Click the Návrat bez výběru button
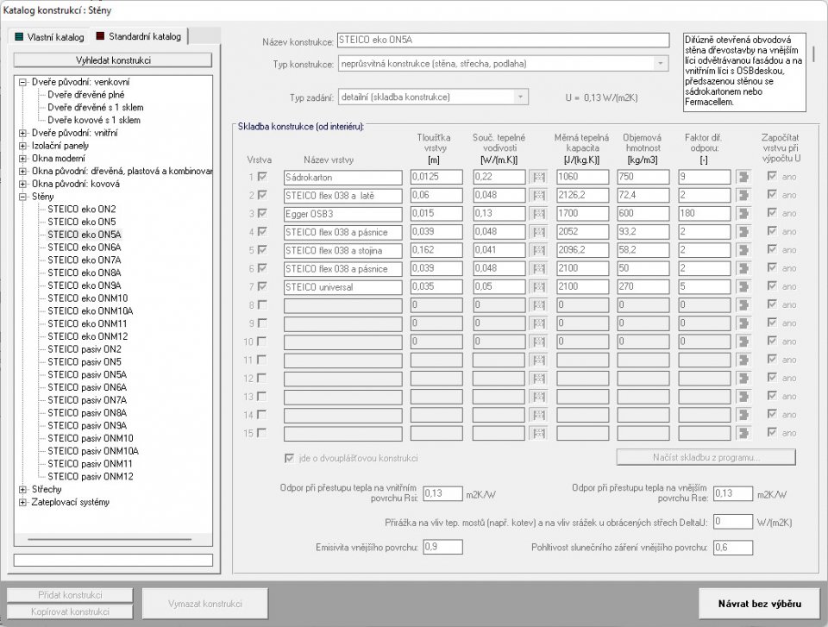Image resolution: width=828 pixels, height=627 pixels. pyautogui.click(x=759, y=604)
